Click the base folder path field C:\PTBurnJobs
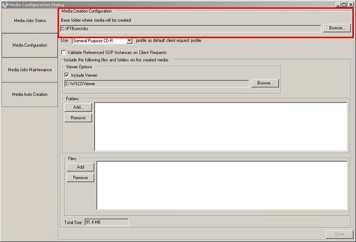Viewport: 356px width, 242px height. point(190,28)
